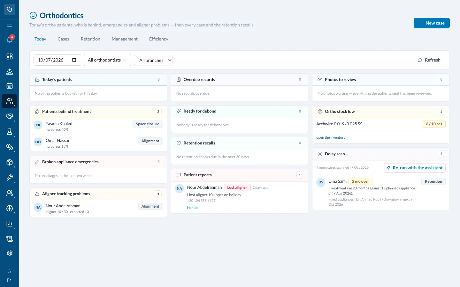Click the handshake icon in the sidebar
Viewport: 460px width, 287px height.
(x=10, y=116)
